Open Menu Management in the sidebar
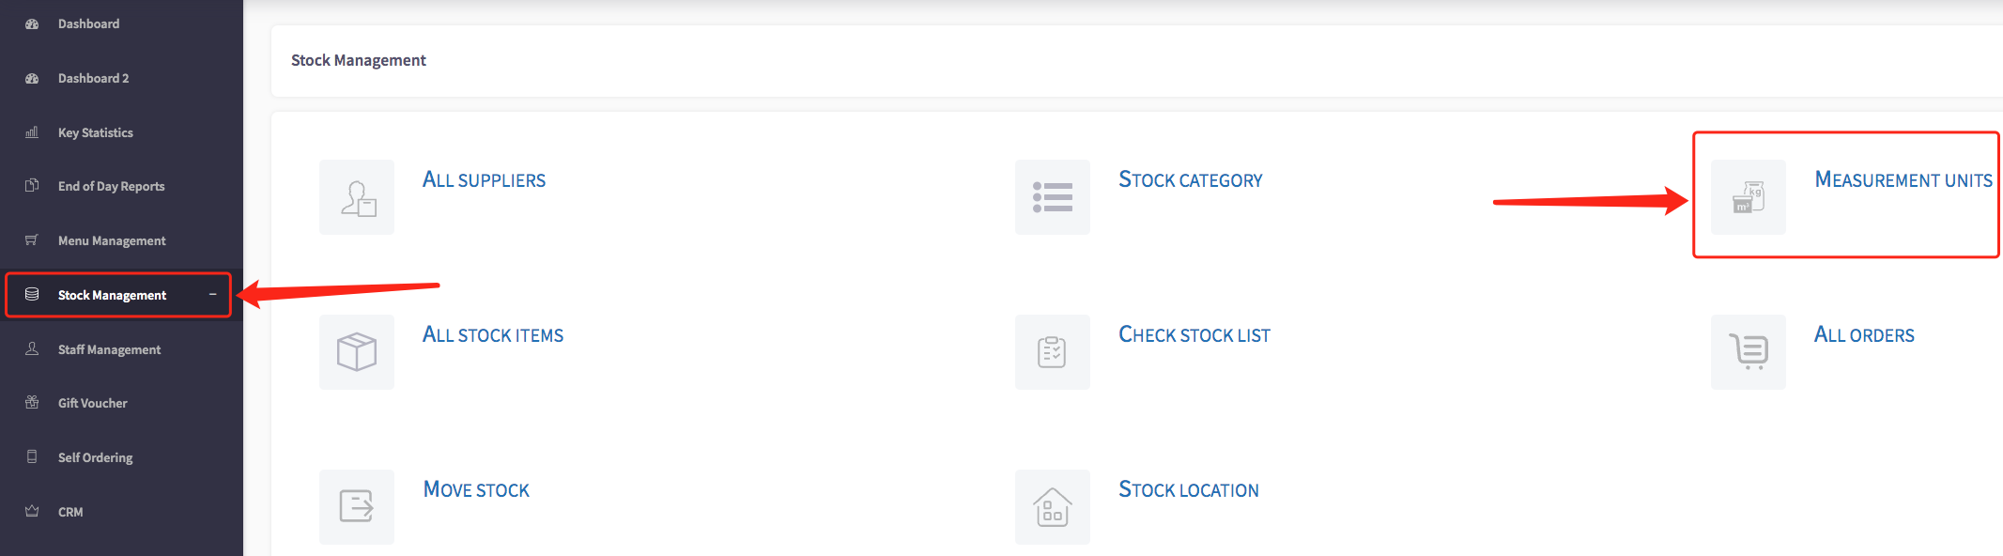2003x556 pixels. click(112, 240)
